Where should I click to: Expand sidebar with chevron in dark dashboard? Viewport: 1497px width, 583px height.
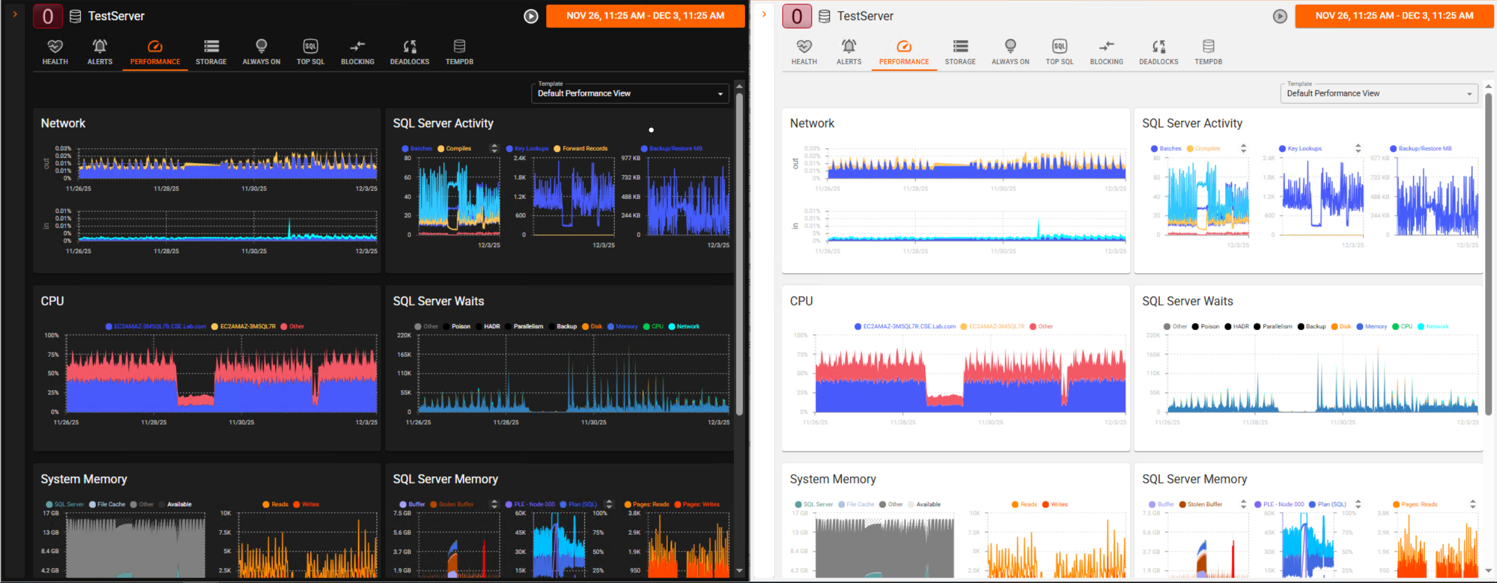coord(15,14)
